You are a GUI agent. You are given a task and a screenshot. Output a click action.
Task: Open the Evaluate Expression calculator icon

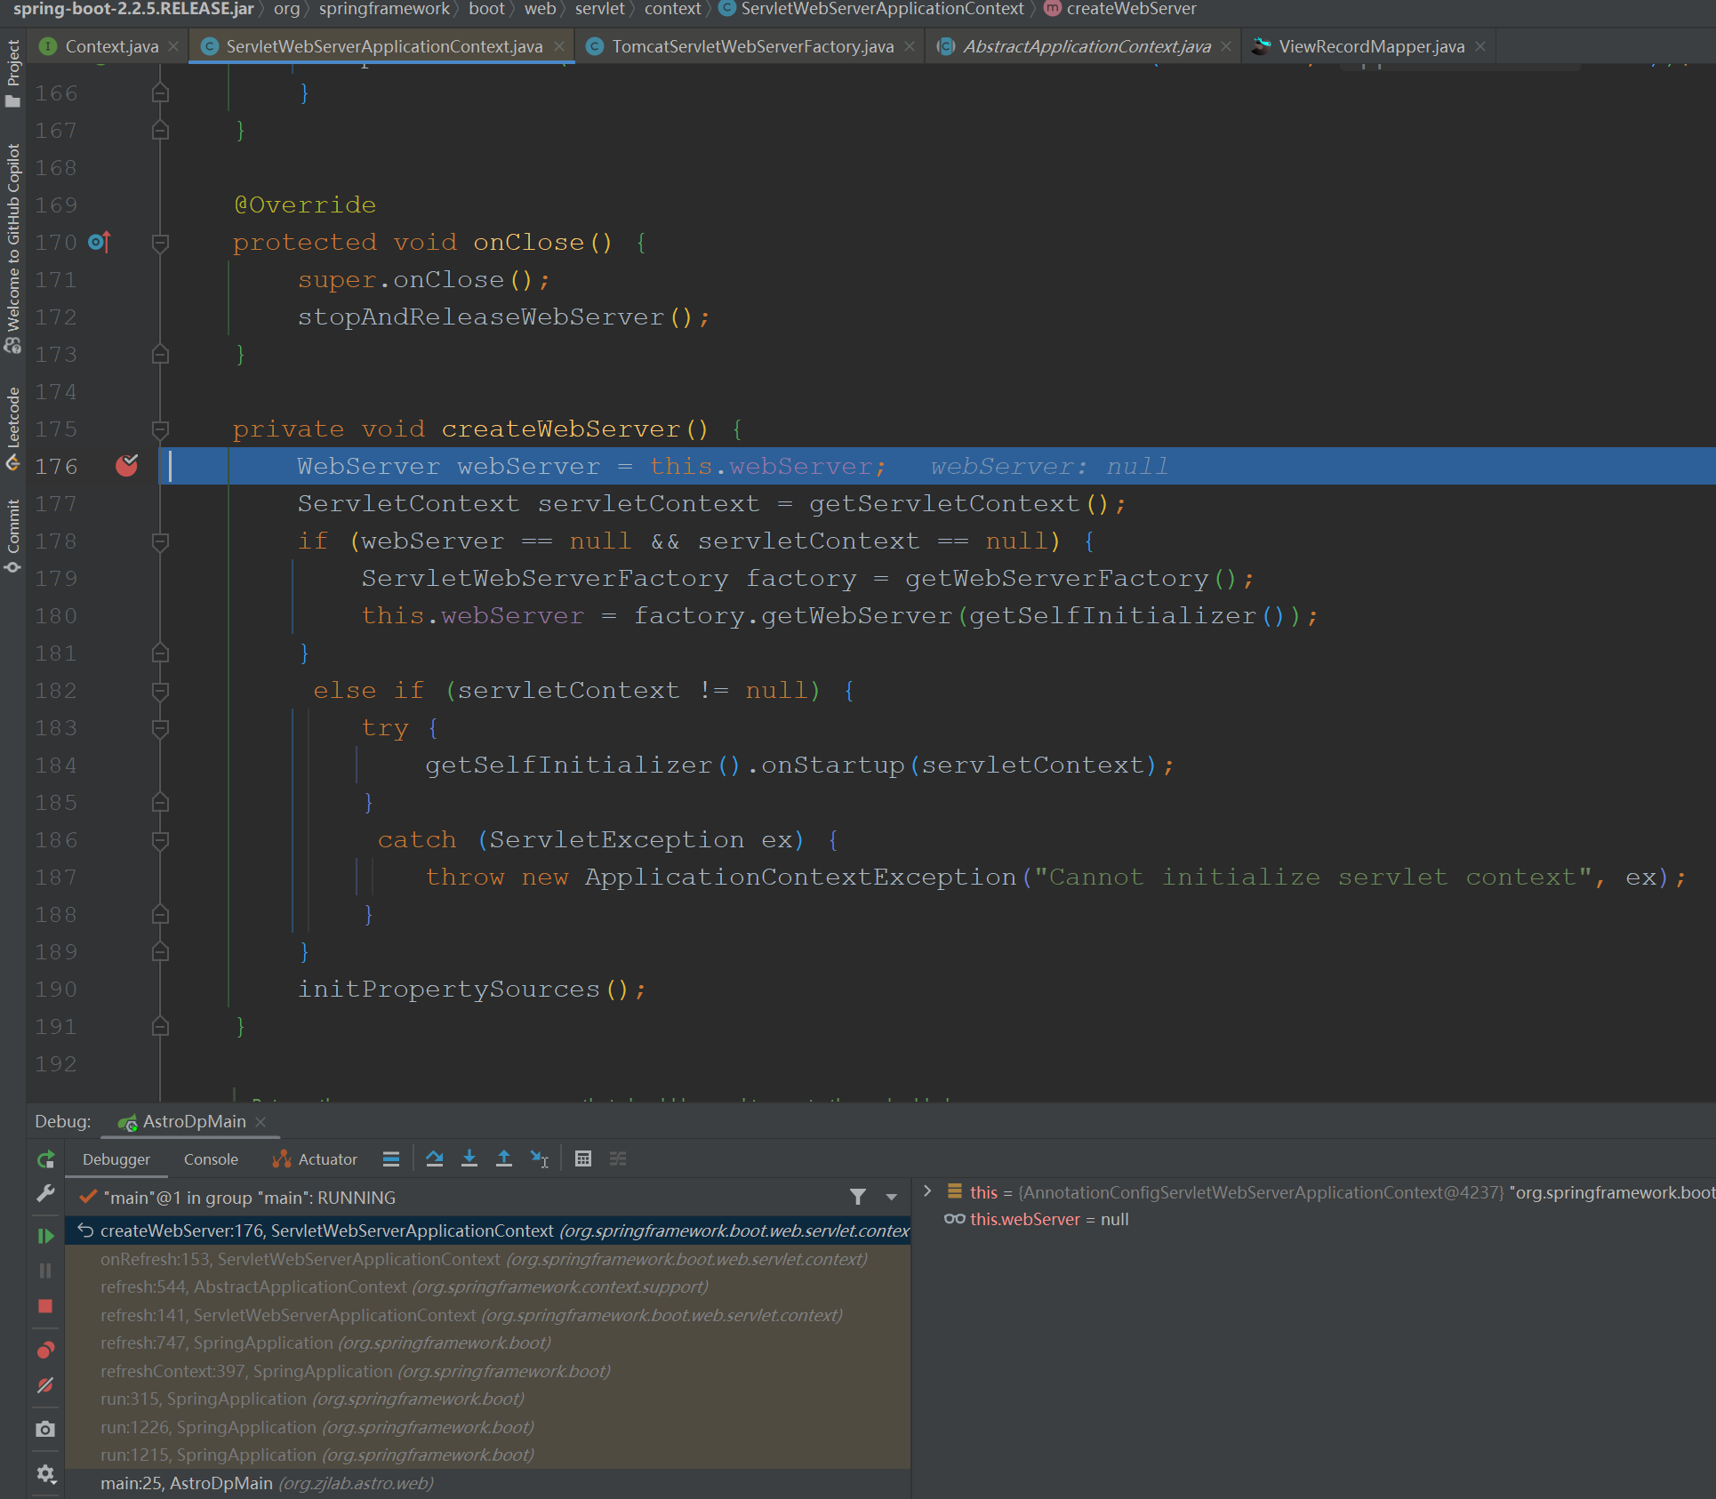tap(583, 1158)
